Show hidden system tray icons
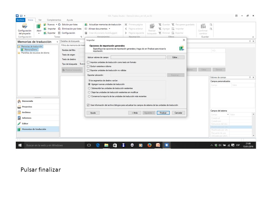Image resolution: width=266 pixels, height=199 pixels. pos(211,145)
